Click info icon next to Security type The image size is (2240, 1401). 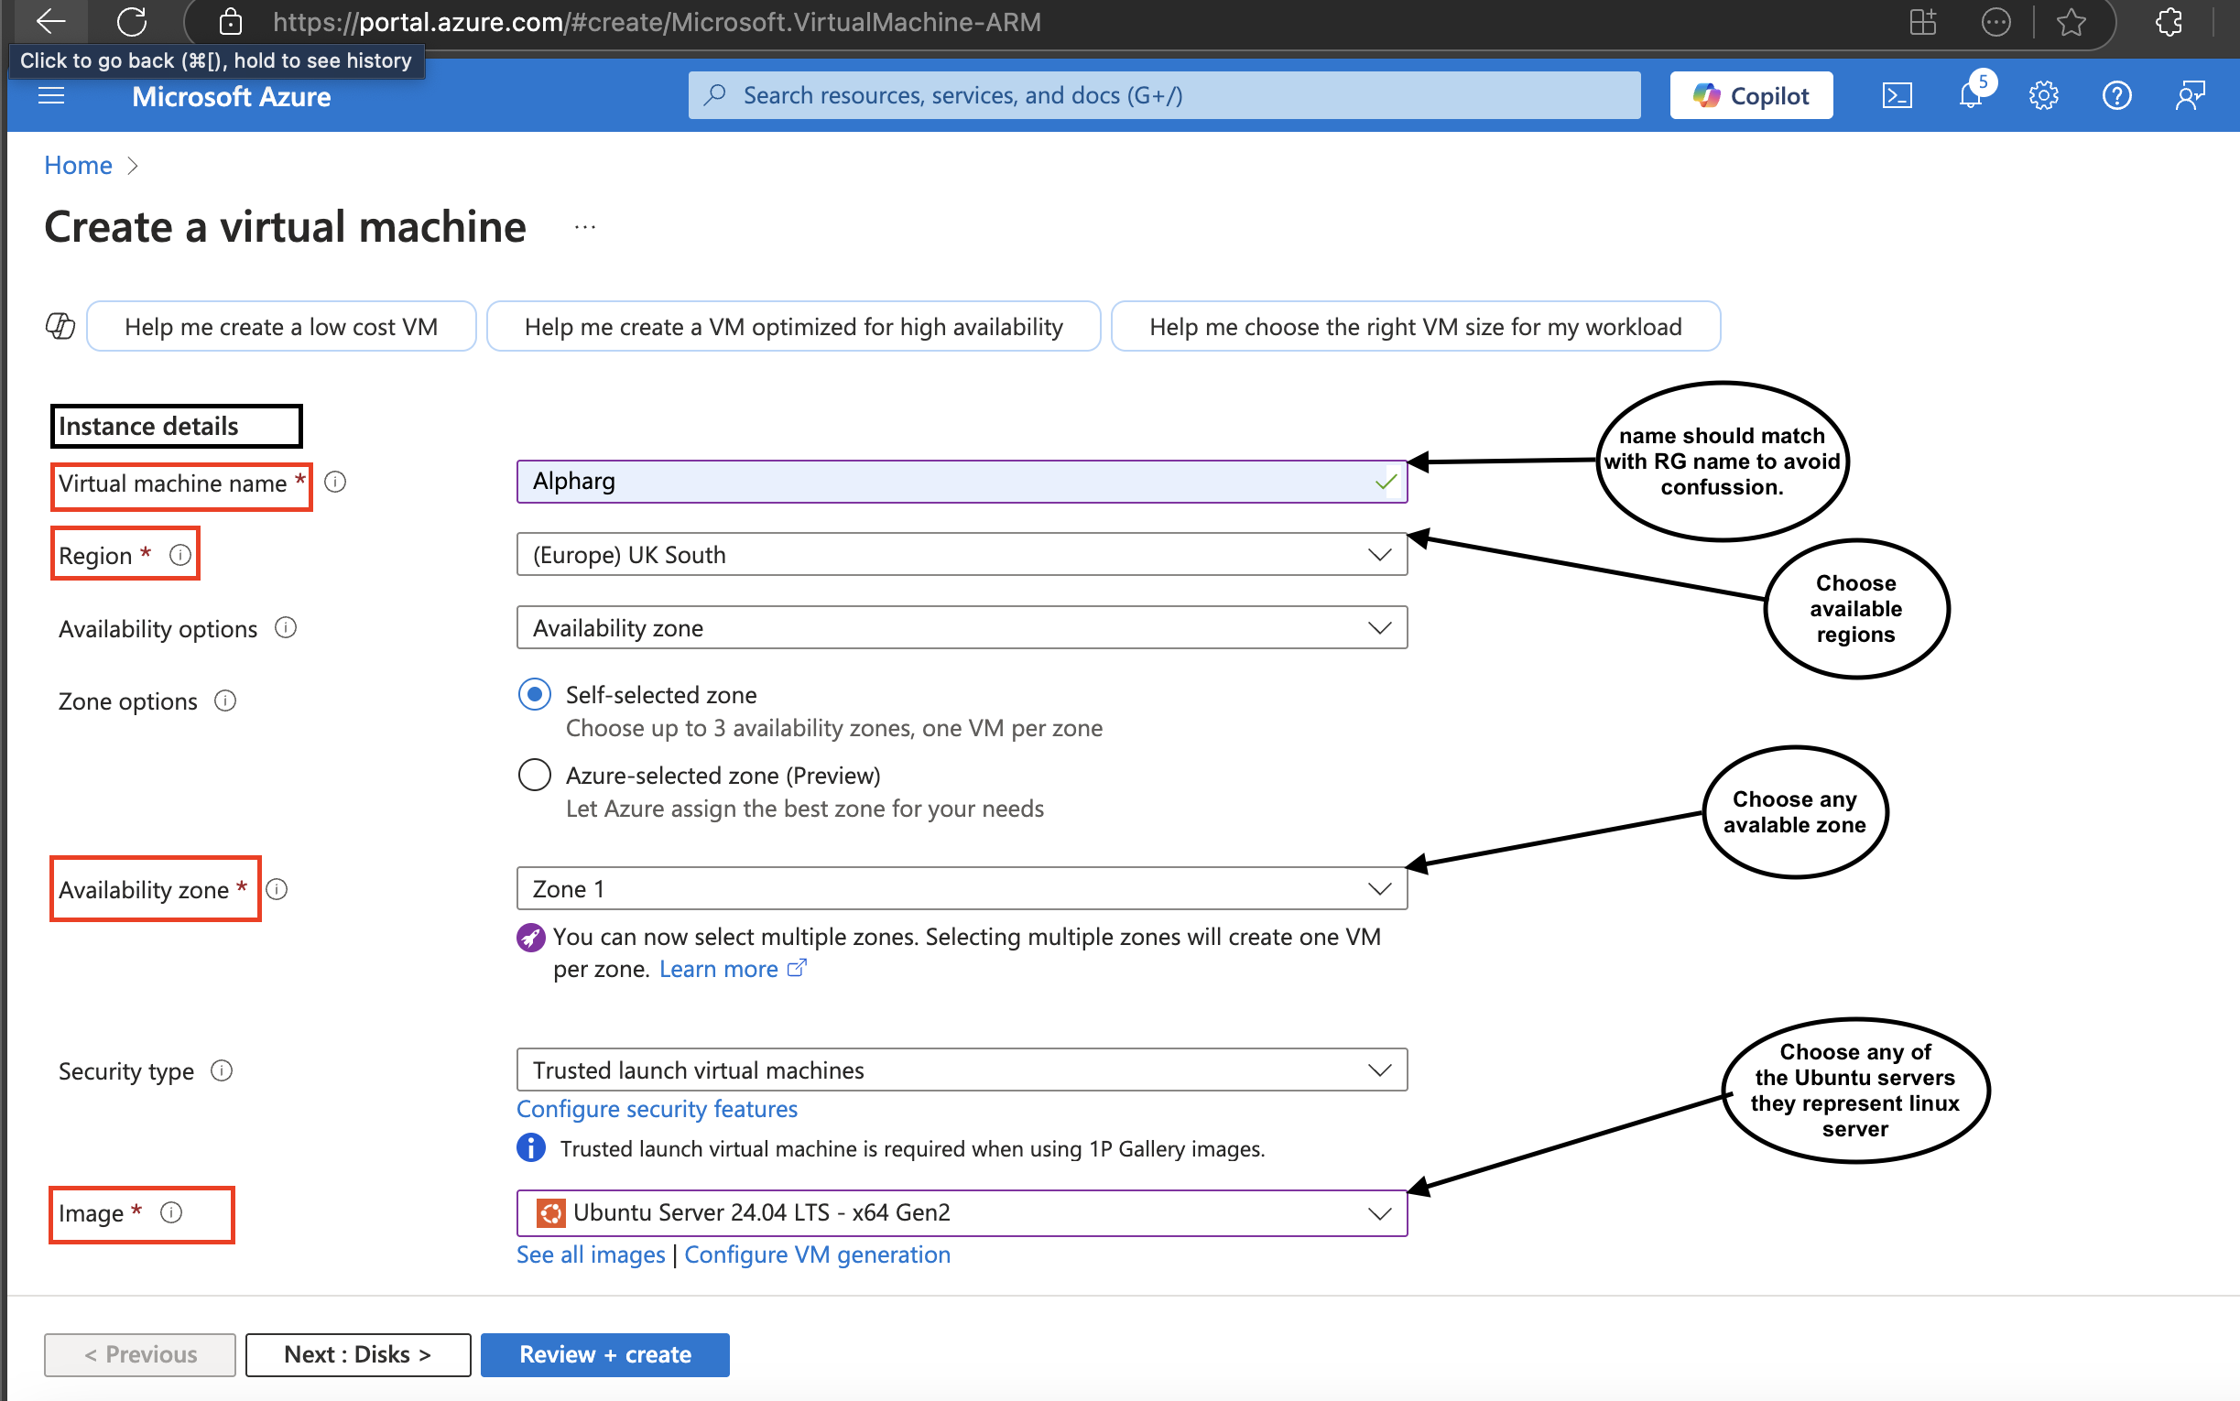click(222, 1071)
